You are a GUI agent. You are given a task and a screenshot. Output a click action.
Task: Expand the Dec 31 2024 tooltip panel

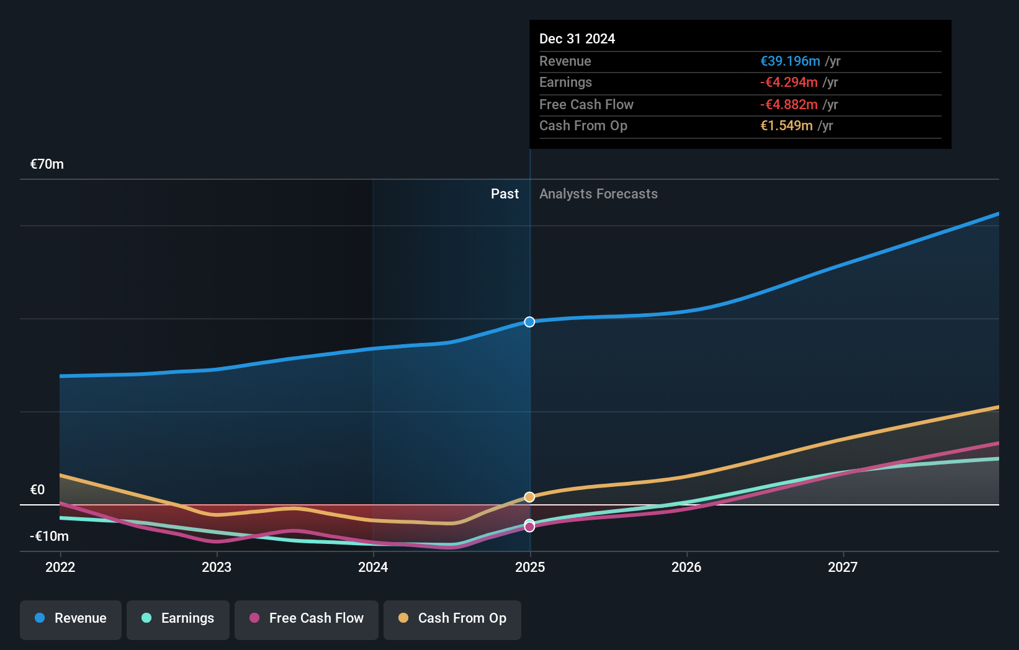pos(577,38)
